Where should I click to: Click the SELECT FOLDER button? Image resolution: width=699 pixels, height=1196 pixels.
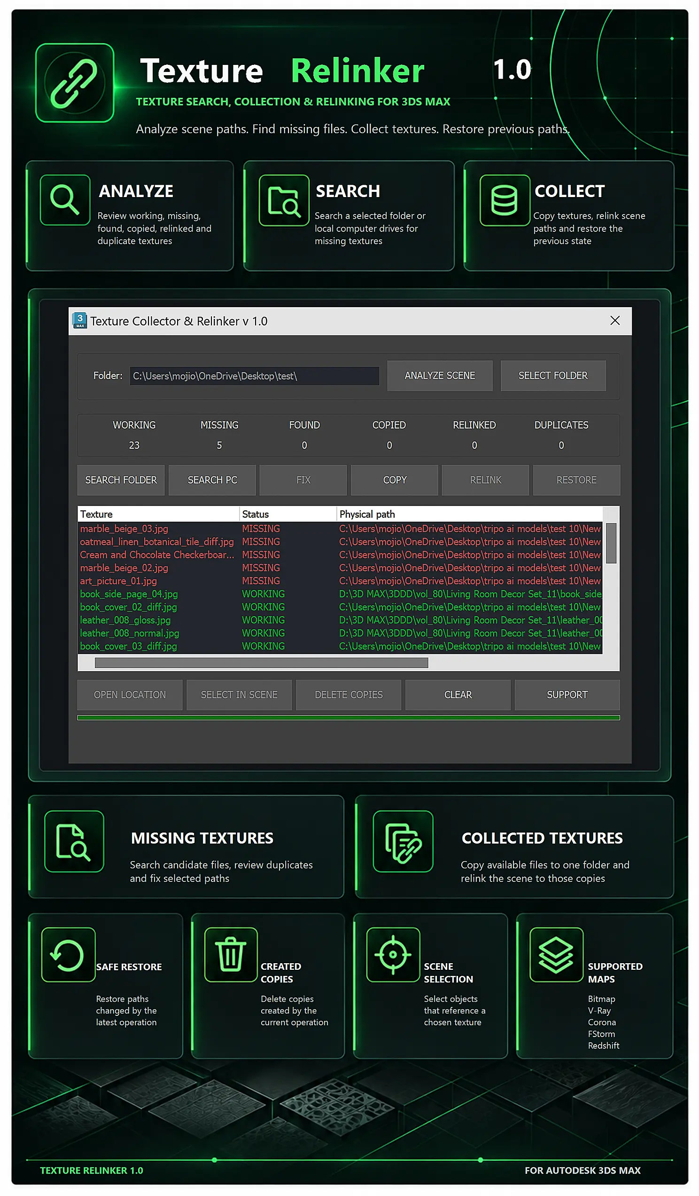pos(553,376)
